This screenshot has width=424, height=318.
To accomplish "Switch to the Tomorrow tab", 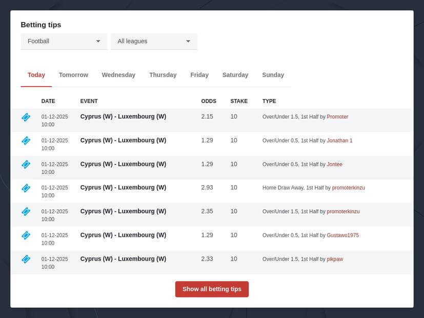I will [x=73, y=75].
